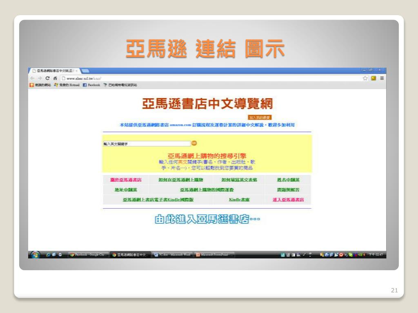Open the 亞馬遜網上購物的國際運費 link
Viewport: 418px width, 313px height.
pyautogui.click(x=207, y=190)
